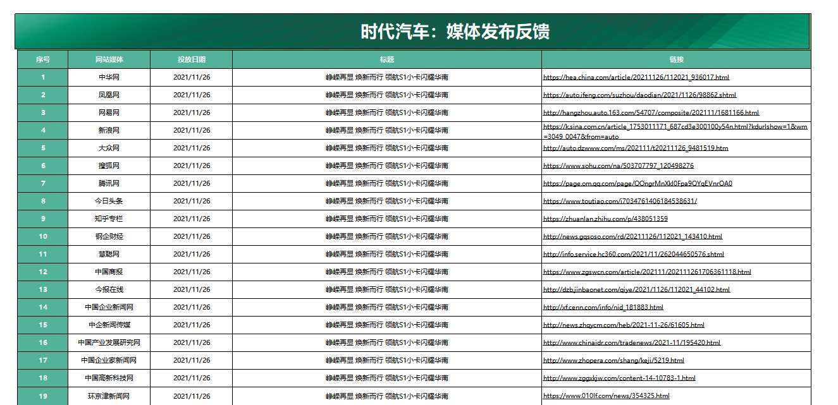Select the 网站媒体 header cell
Image resolution: width=838 pixels, height=405 pixels.
tap(109, 59)
